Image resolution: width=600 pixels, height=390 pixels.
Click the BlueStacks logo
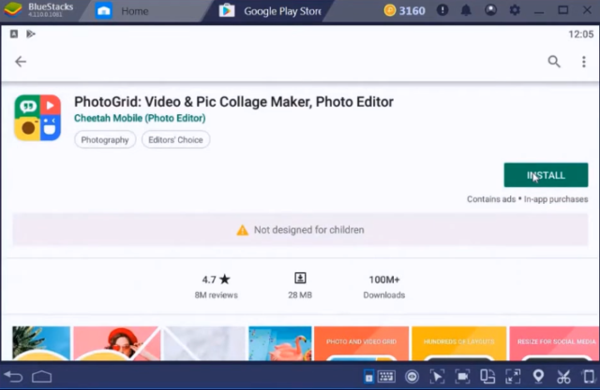(x=13, y=10)
